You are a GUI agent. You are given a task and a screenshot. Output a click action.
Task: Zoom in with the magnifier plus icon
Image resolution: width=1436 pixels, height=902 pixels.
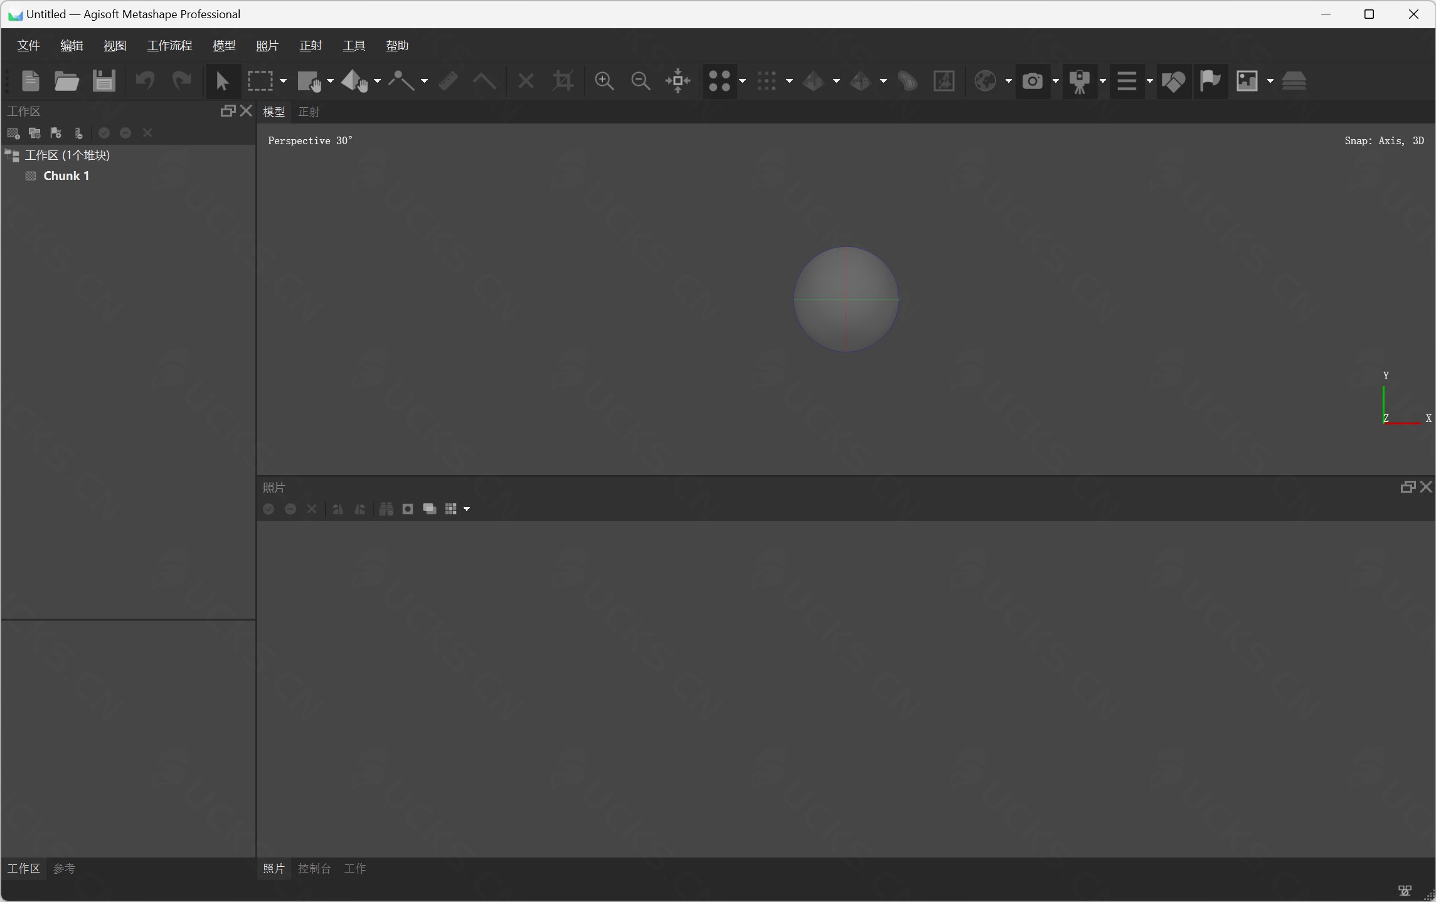604,81
